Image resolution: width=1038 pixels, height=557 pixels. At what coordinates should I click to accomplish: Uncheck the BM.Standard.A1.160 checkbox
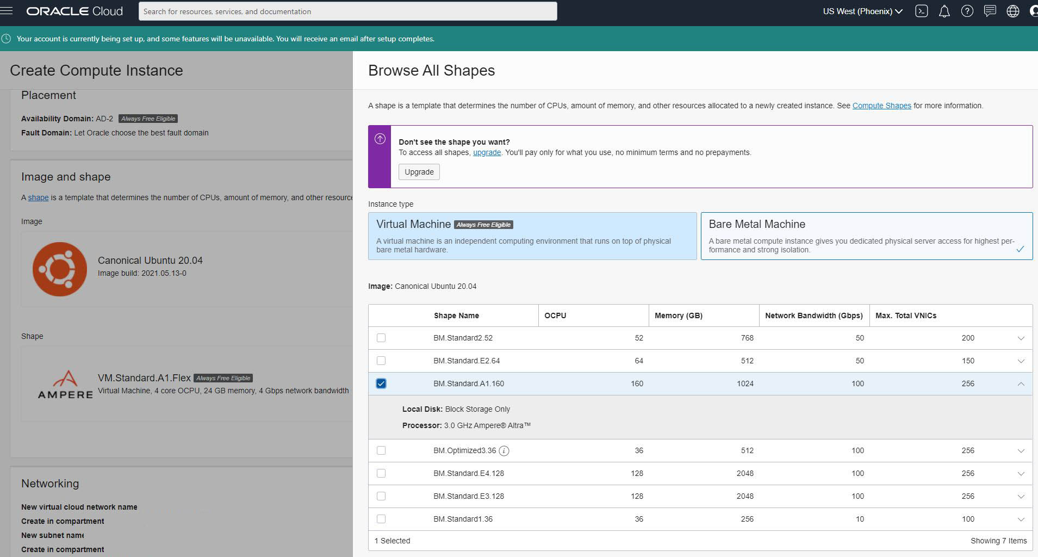pos(381,383)
